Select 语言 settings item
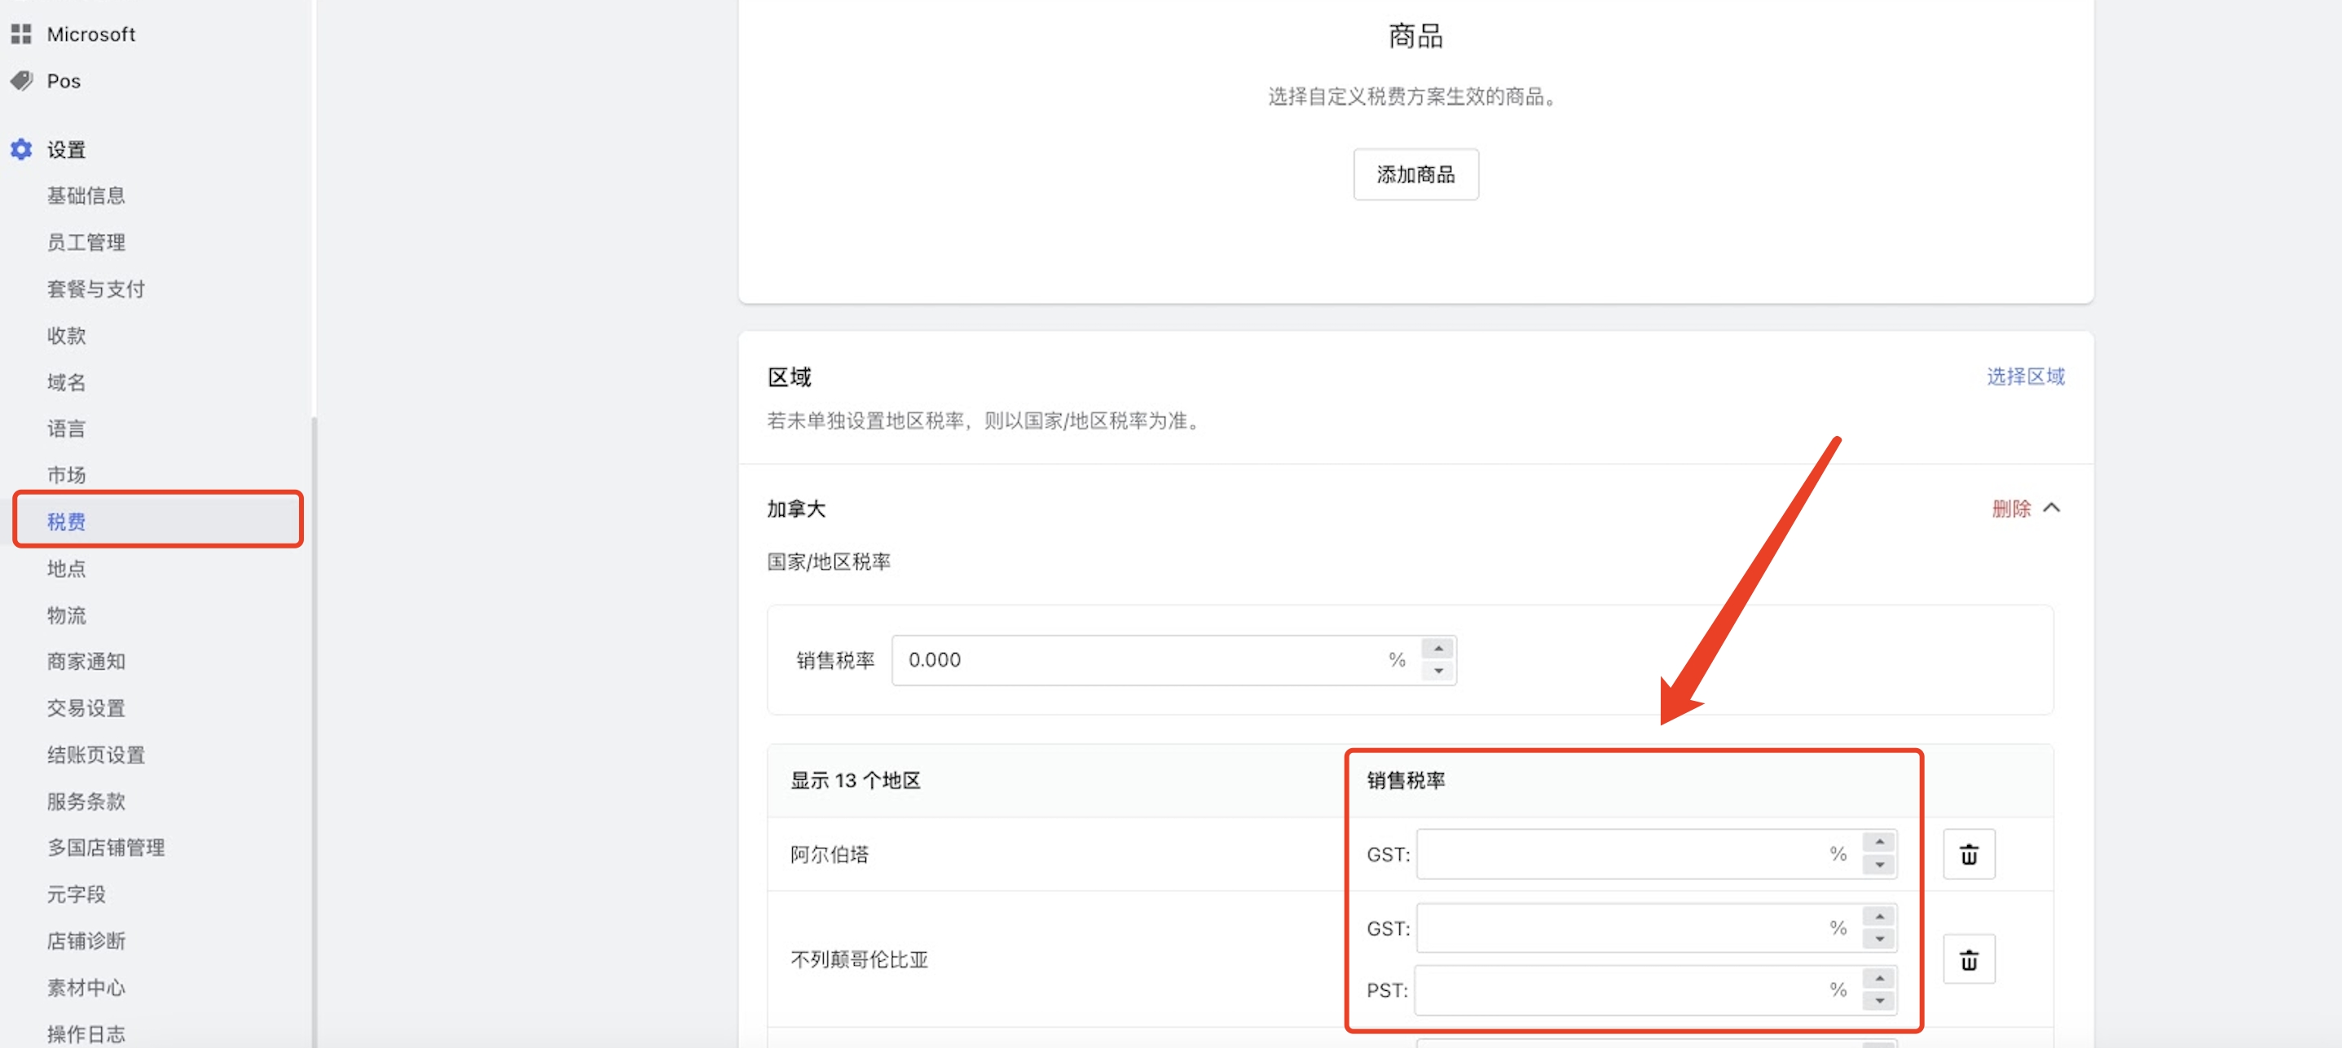The width and height of the screenshot is (2342, 1048). [x=66, y=428]
